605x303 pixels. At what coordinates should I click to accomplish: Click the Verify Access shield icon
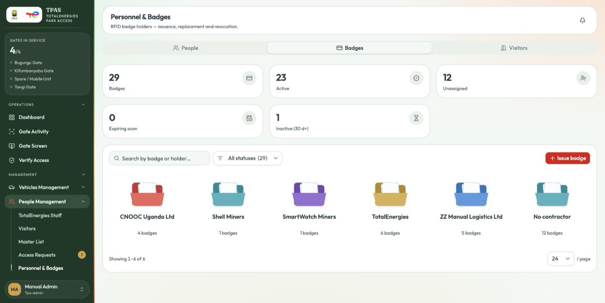[x=12, y=160]
